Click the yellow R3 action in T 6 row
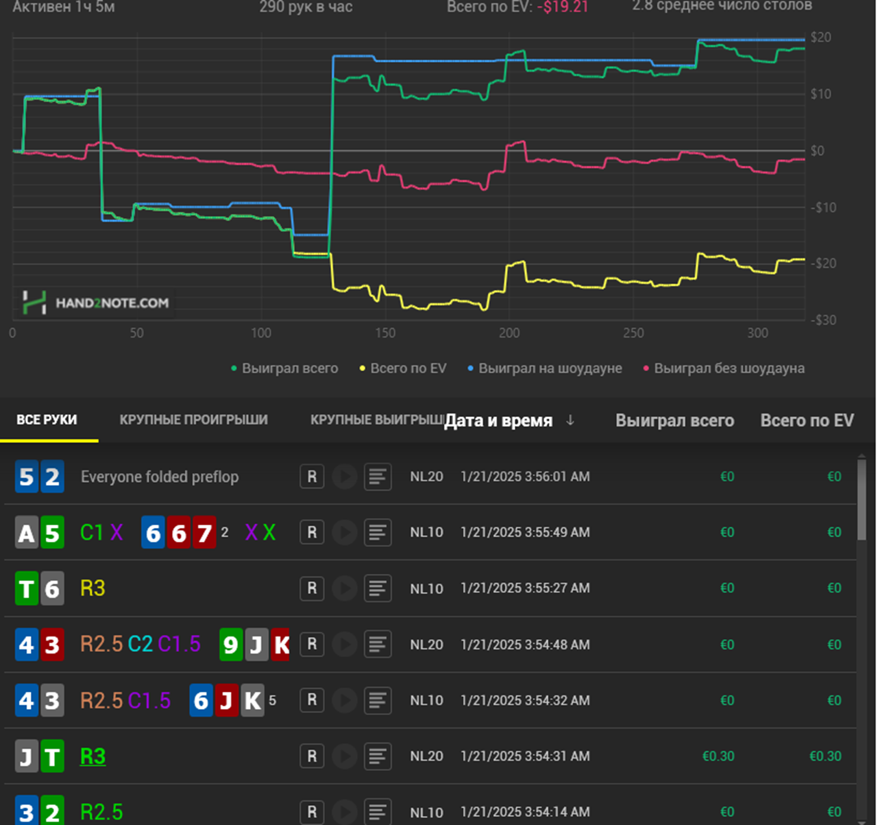880x825 pixels. pyautogui.click(x=93, y=588)
